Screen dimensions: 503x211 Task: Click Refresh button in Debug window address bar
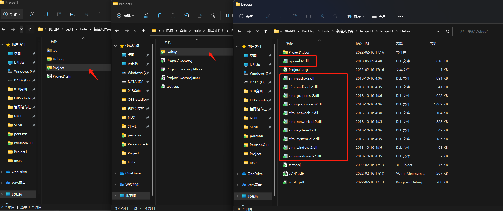[448, 31]
